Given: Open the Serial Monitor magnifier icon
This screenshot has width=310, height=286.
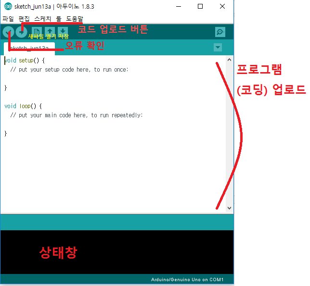Looking at the screenshot, I should (220, 32).
